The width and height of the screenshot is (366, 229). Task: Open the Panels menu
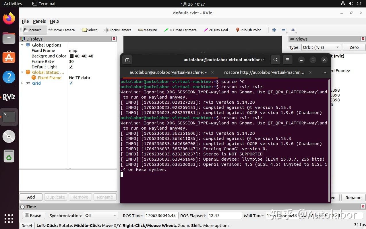pos(39,21)
